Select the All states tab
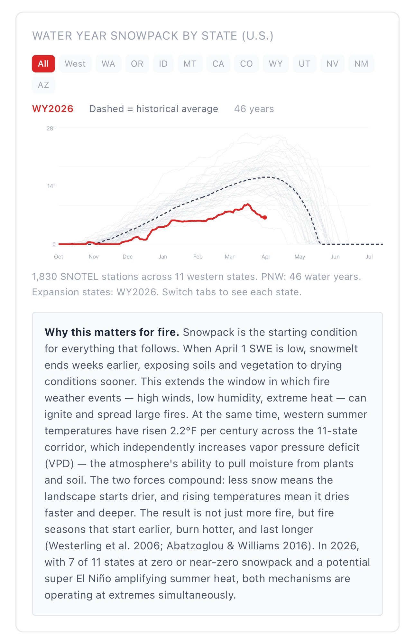Screen dimensions: 415x634 coord(43,64)
